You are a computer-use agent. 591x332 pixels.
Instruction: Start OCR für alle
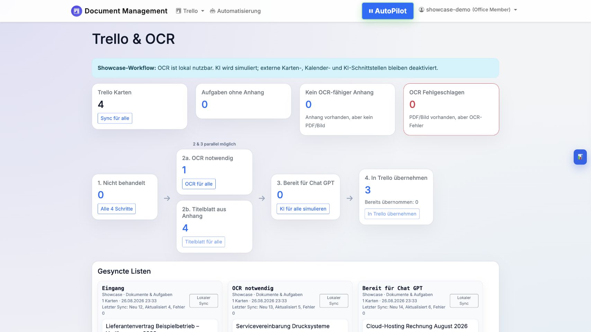pyautogui.click(x=199, y=184)
